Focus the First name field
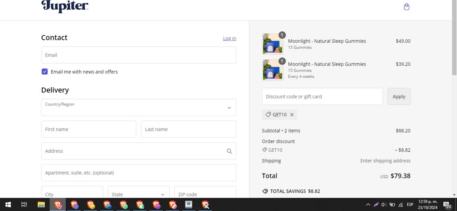Screen dimensions: 457x211 pos(89,129)
